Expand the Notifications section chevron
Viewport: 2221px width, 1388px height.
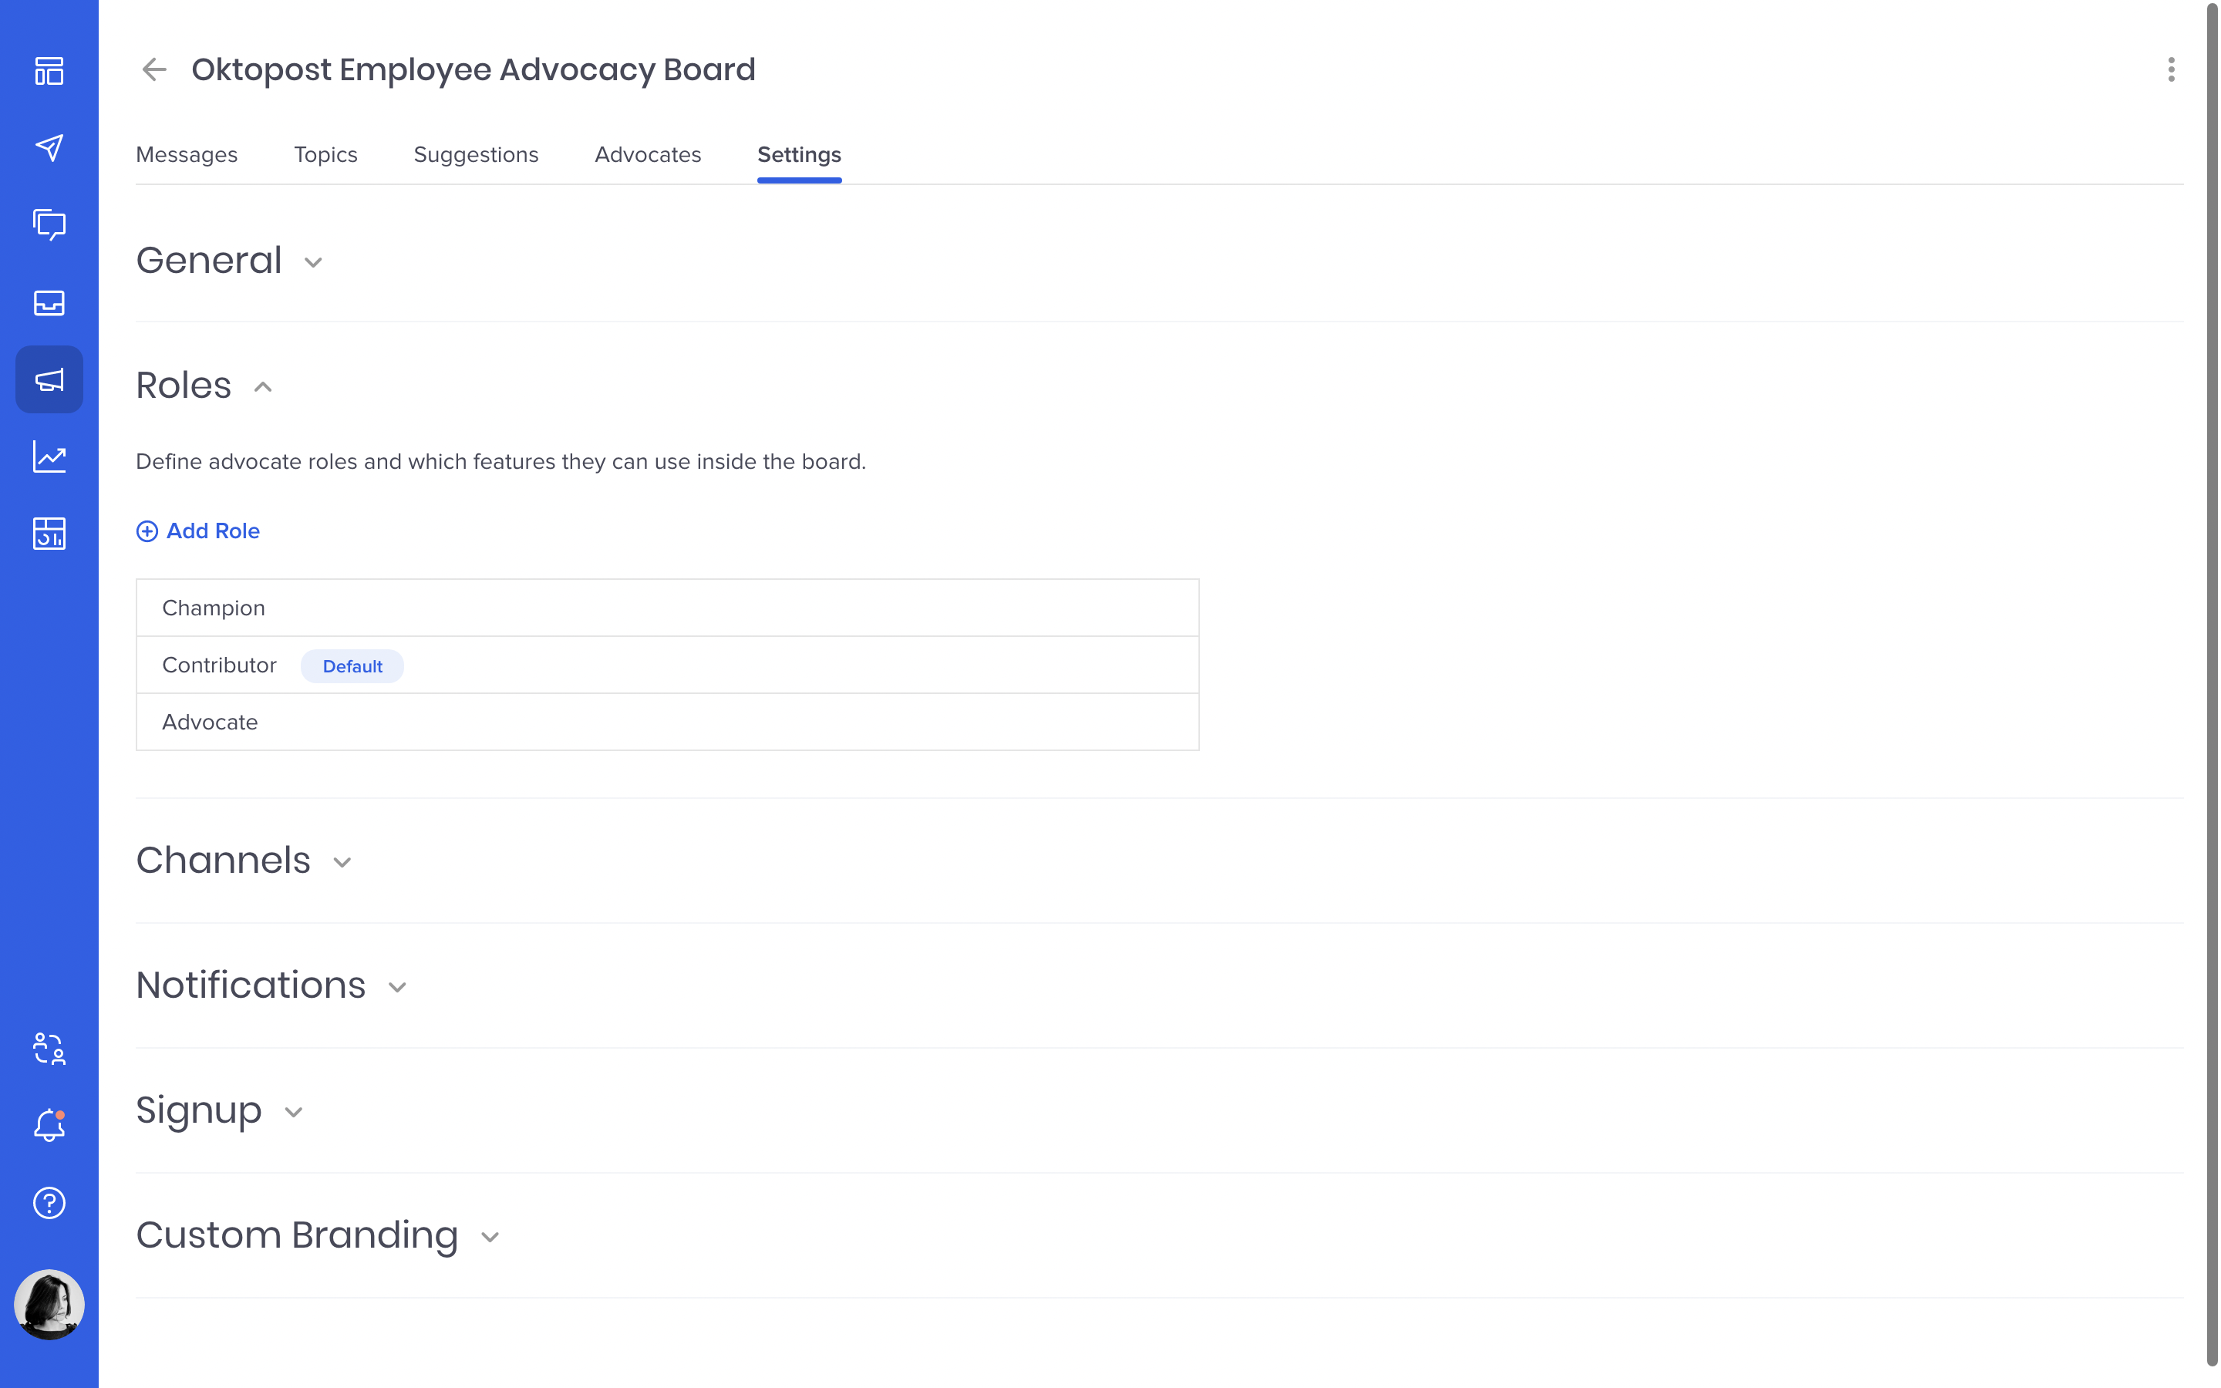(x=397, y=987)
